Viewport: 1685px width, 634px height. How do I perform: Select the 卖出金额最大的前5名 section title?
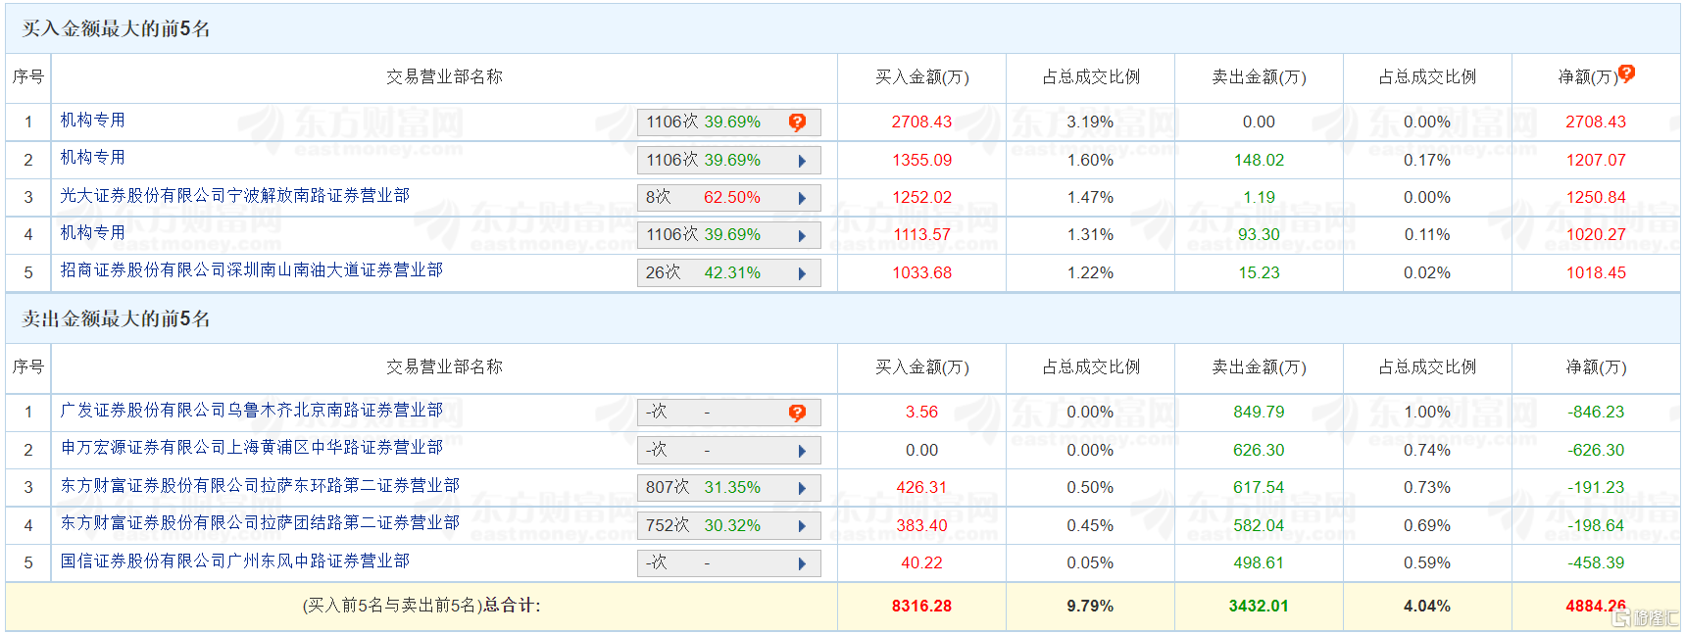coord(117,318)
